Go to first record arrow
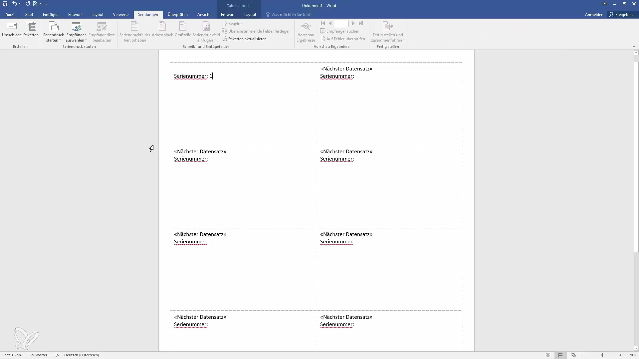 pos(322,23)
